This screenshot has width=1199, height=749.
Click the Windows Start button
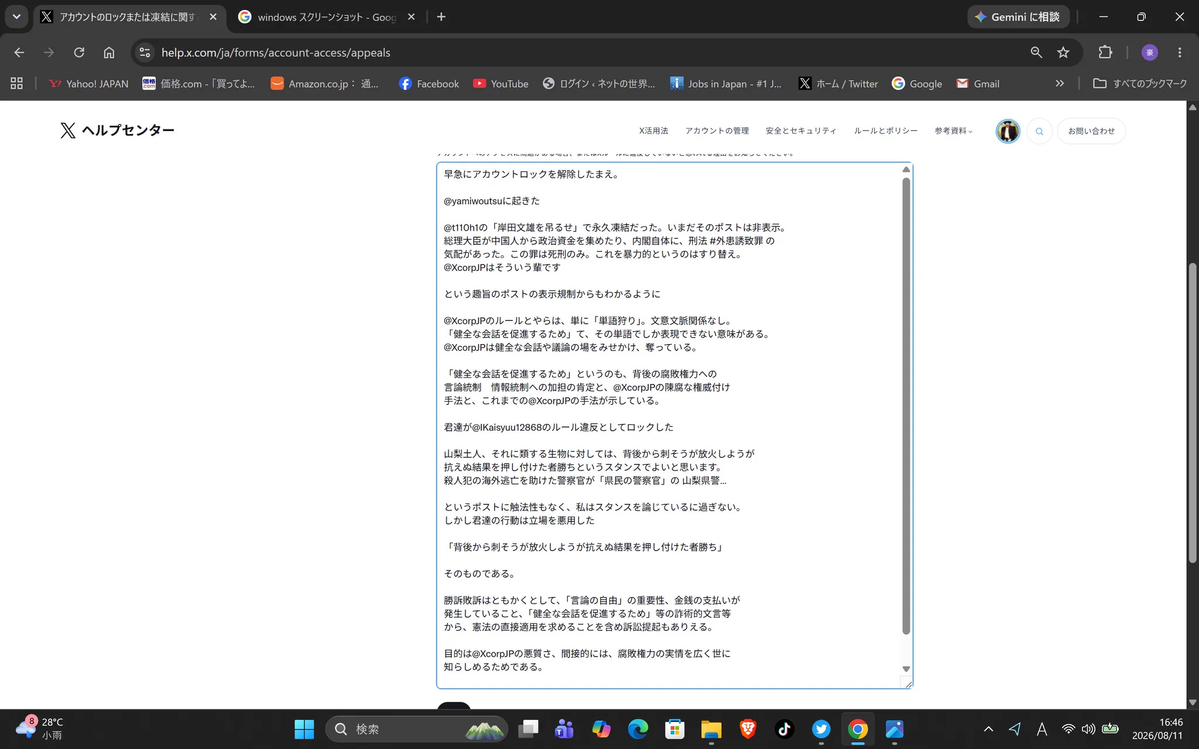pyautogui.click(x=304, y=729)
